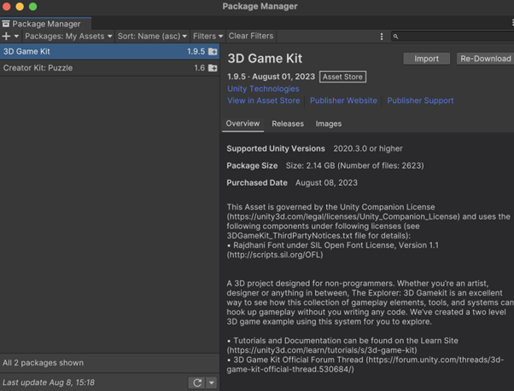Click the Unity Companion License URL text
514x391 pixels.
[x=343, y=216]
